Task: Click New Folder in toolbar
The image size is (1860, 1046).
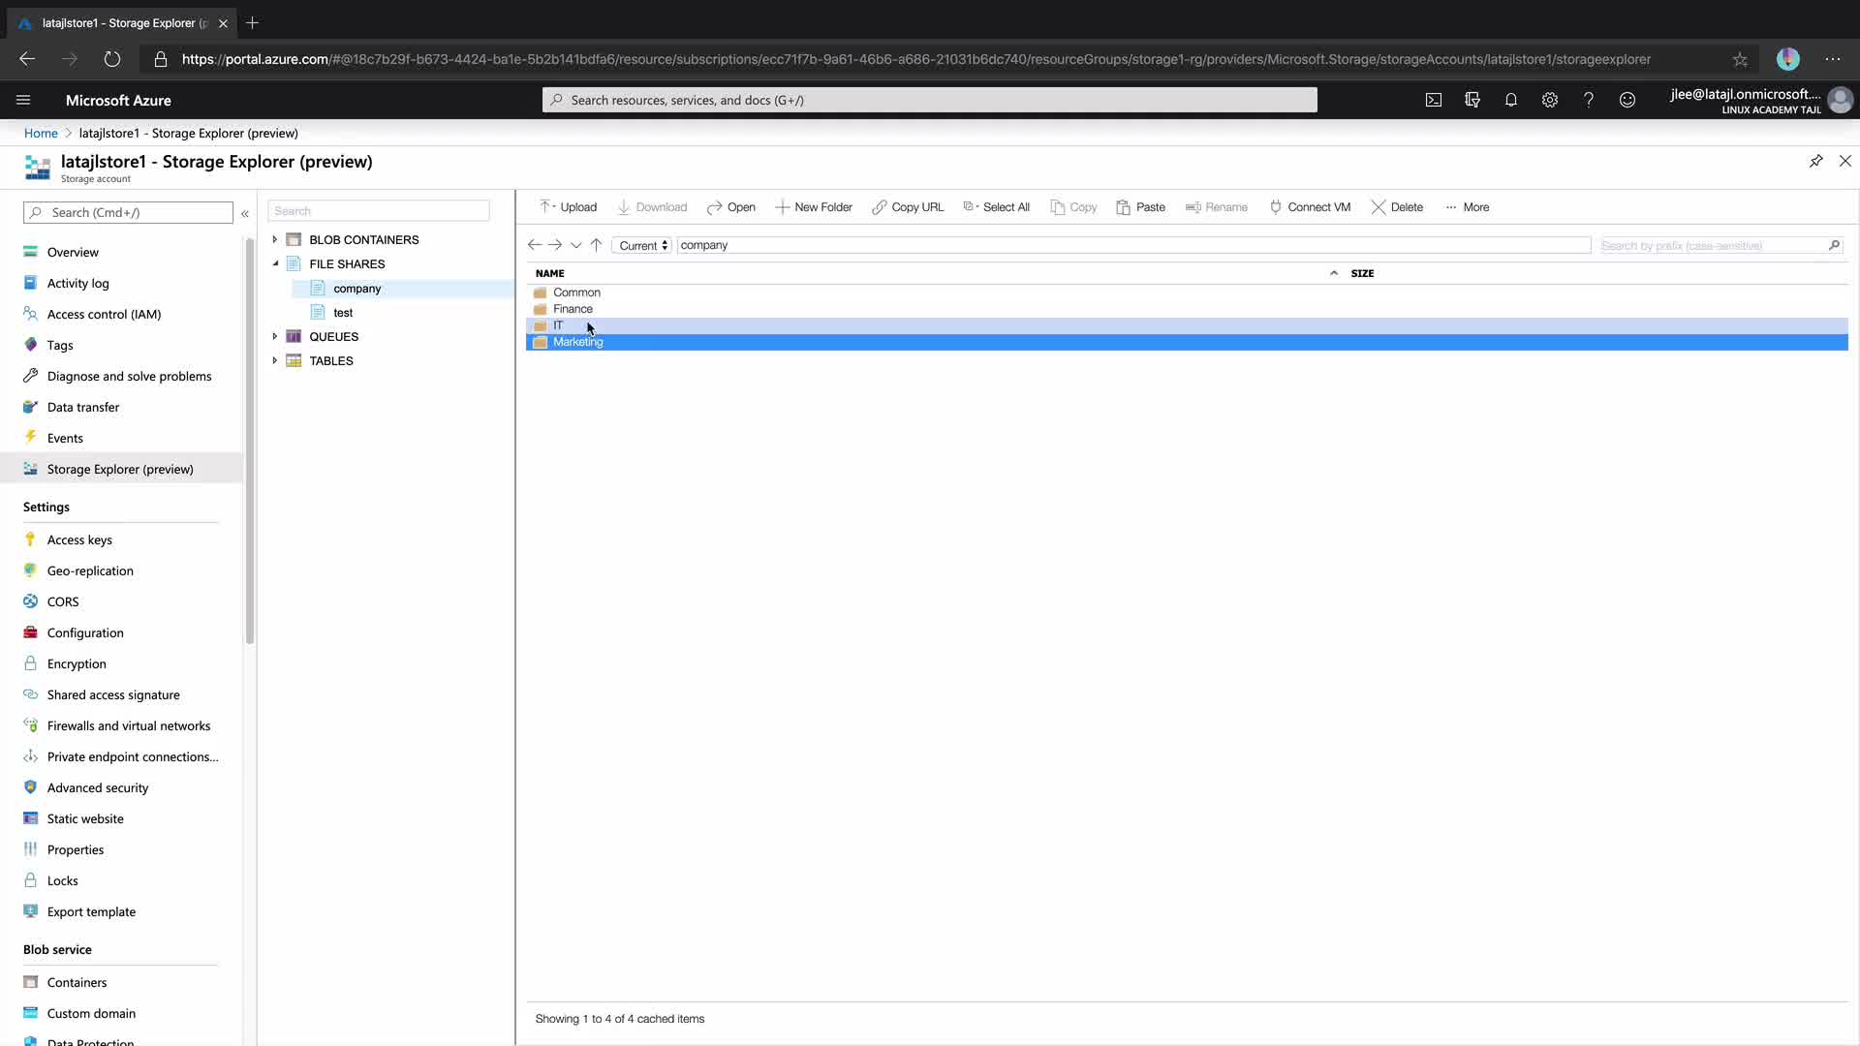Action: pyautogui.click(x=814, y=207)
